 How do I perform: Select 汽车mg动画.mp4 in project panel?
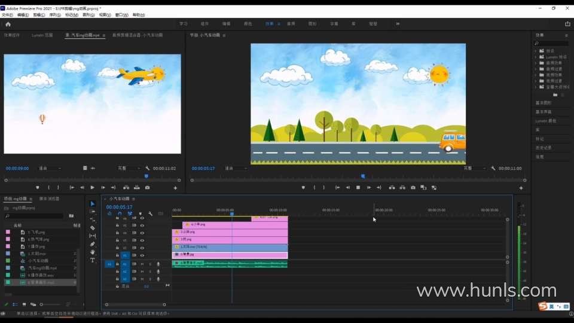point(42,268)
